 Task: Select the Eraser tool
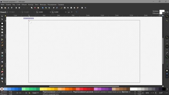point(2,72)
